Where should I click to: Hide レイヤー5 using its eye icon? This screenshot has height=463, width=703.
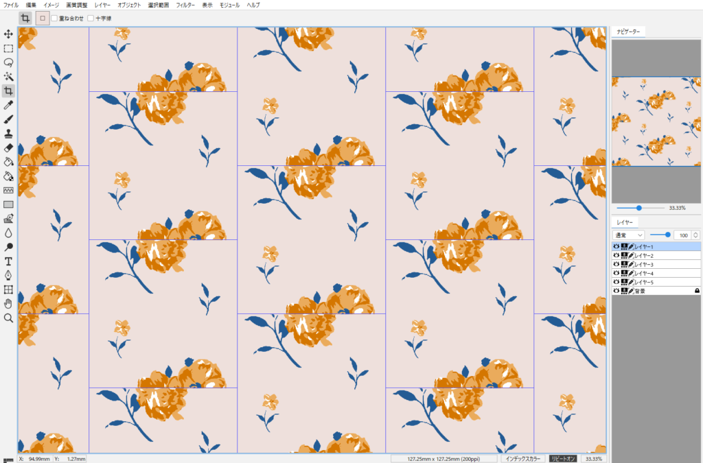(x=616, y=282)
